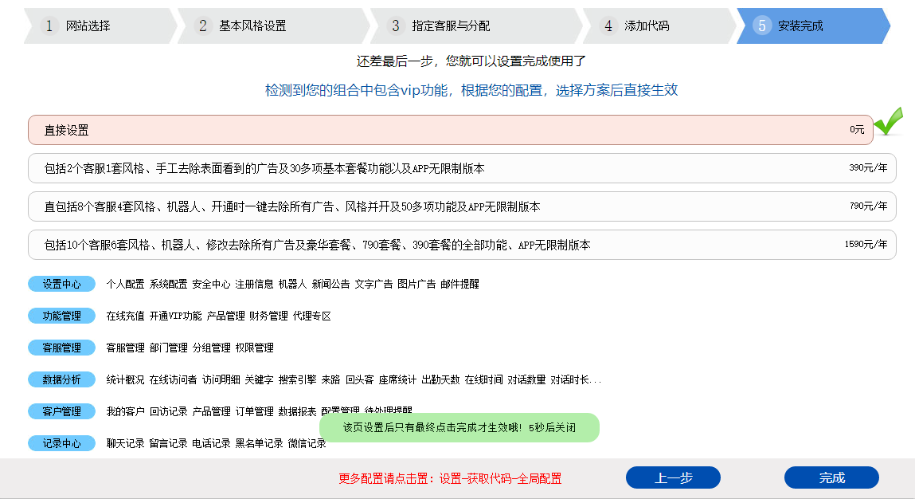This screenshot has height=499, width=915.
Task: Click 产品管理 in 客户管理 row
Action: pyautogui.click(x=211, y=411)
